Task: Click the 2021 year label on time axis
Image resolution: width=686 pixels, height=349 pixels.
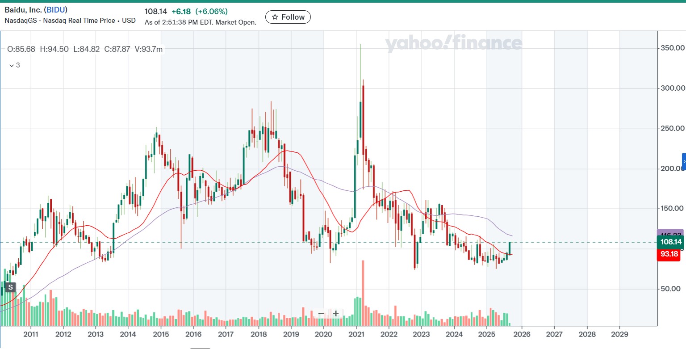Action: tap(356, 334)
